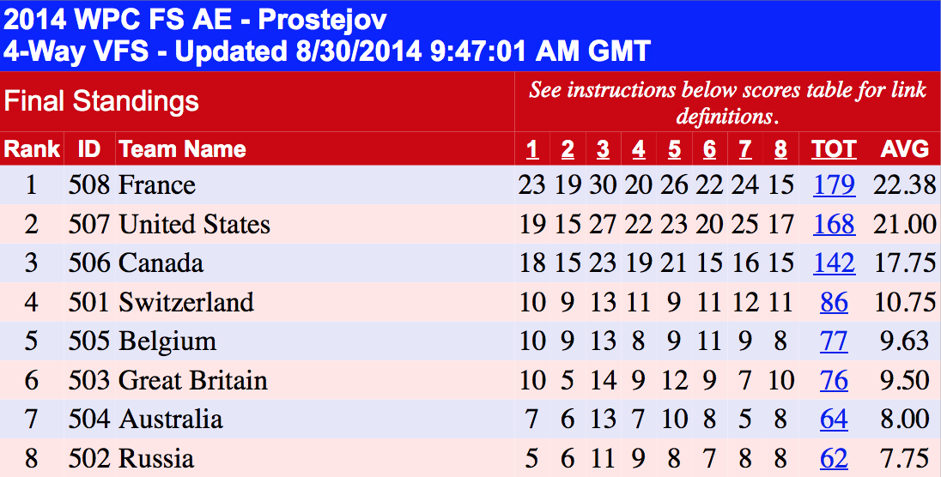Open the round 8 header link
This screenshot has width=941, height=477.
click(x=780, y=149)
